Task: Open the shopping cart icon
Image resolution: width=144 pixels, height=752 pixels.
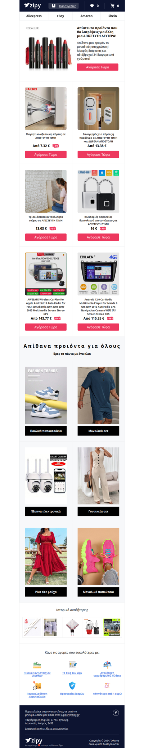Action: (x=112, y=6)
